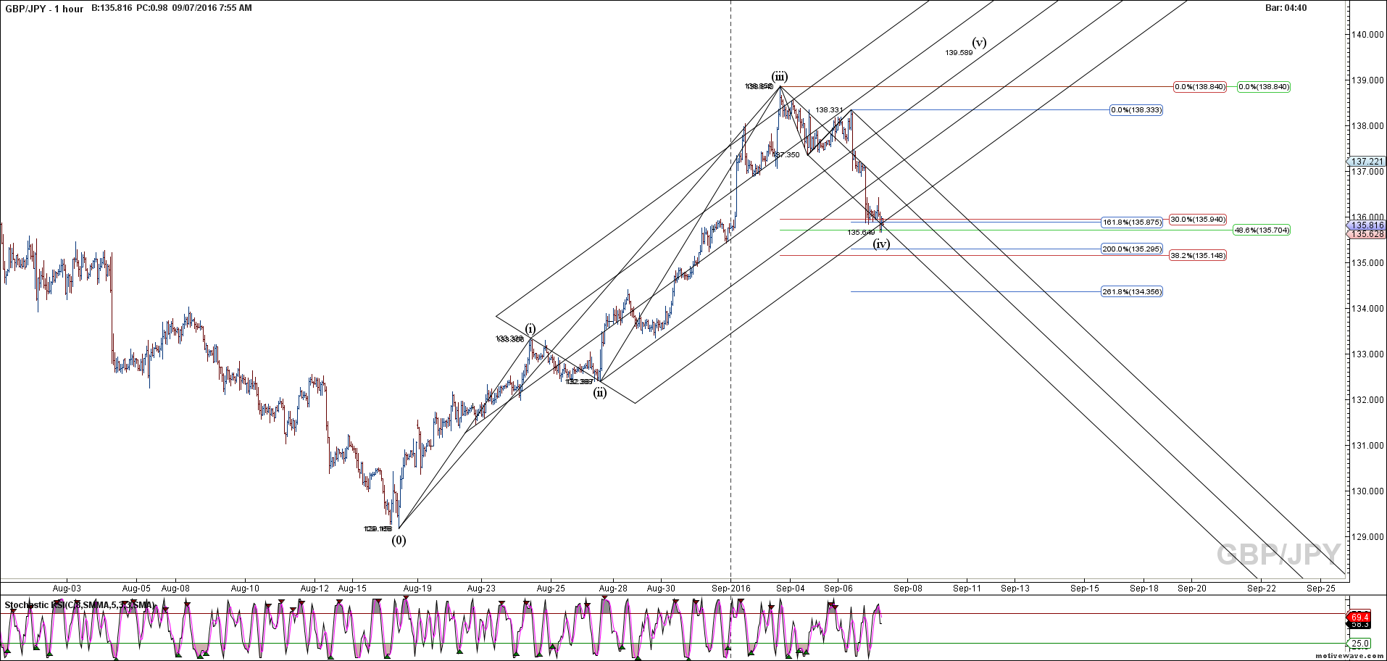Click the Sep-25 date on time axis
This screenshot has width=1387, height=661.
click(1321, 589)
